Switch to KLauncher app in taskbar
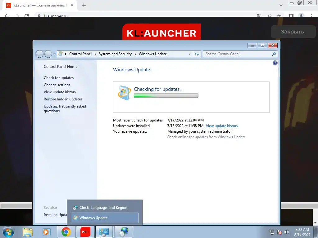 (x=85, y=232)
